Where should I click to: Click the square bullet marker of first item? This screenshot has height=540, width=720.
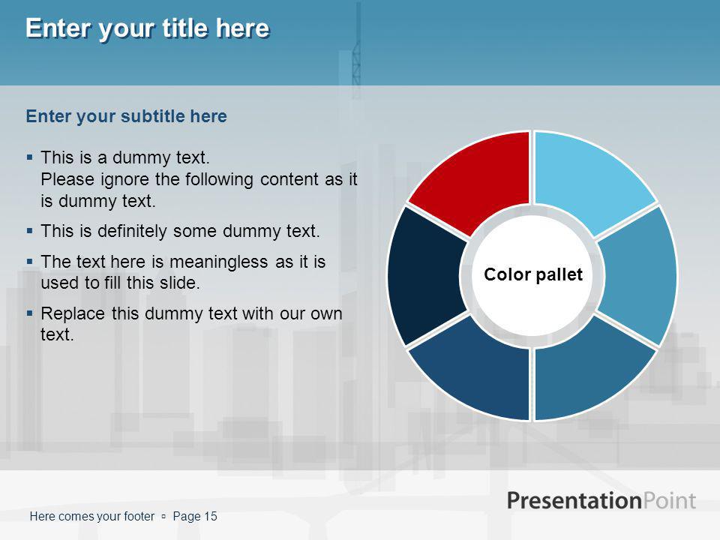click(x=30, y=157)
